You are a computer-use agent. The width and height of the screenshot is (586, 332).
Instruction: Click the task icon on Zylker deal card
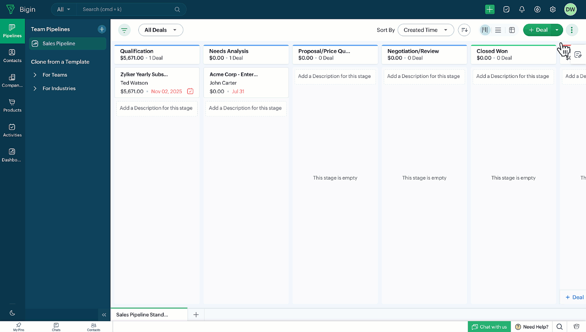[190, 91]
